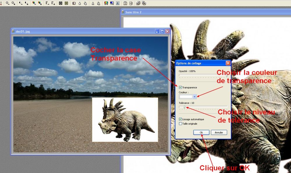
Task: Decrease brightness with the sun minus icon
Action: coord(7,3)
